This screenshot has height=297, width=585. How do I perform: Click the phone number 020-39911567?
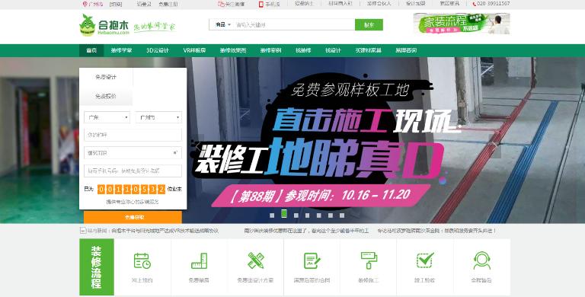pyautogui.click(x=494, y=4)
